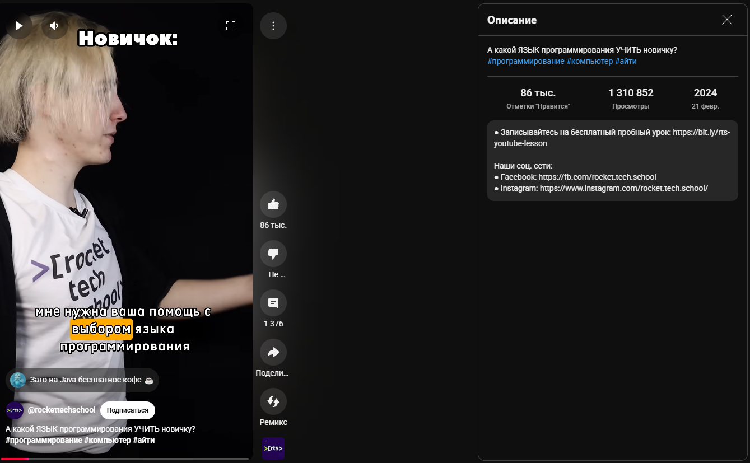This screenshot has width=750, height=463.
Task: Mute the video sound
Action: [54, 26]
